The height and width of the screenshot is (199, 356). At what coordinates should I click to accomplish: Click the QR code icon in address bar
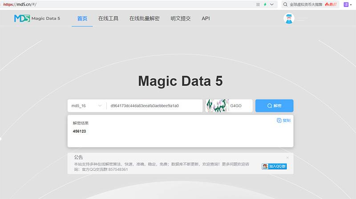coord(258,4)
